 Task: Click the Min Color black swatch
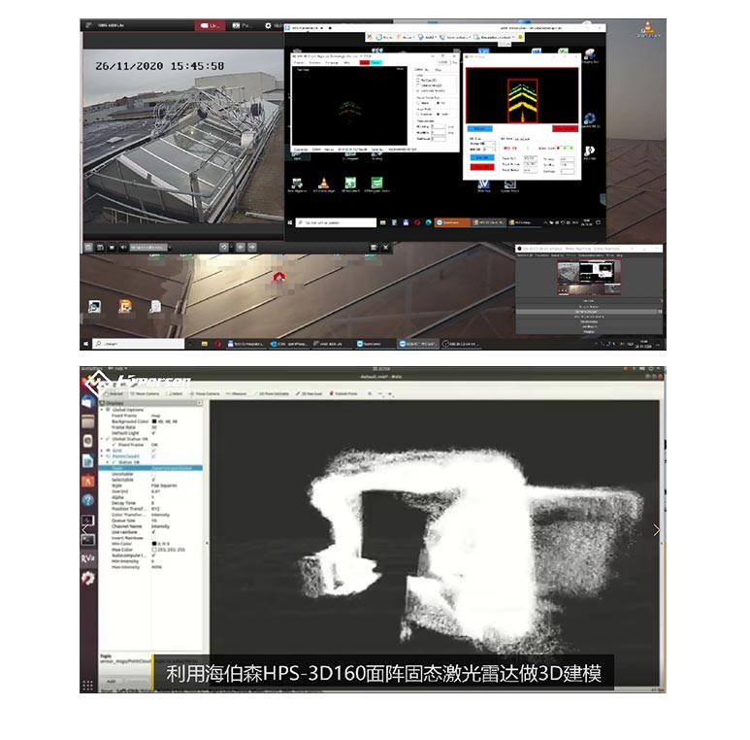pyautogui.click(x=155, y=543)
